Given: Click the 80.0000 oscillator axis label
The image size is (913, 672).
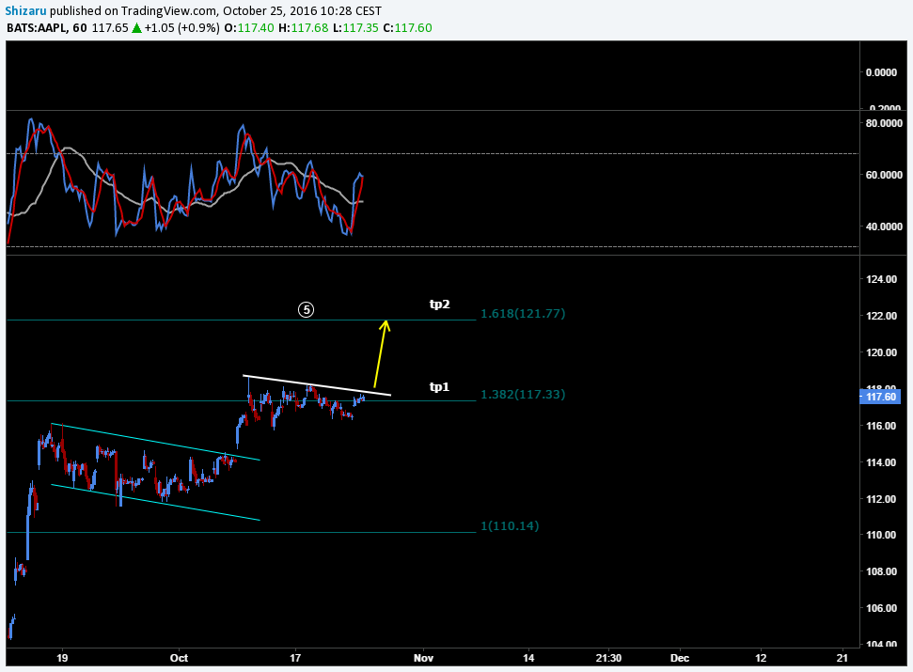Looking at the screenshot, I should click(x=884, y=123).
